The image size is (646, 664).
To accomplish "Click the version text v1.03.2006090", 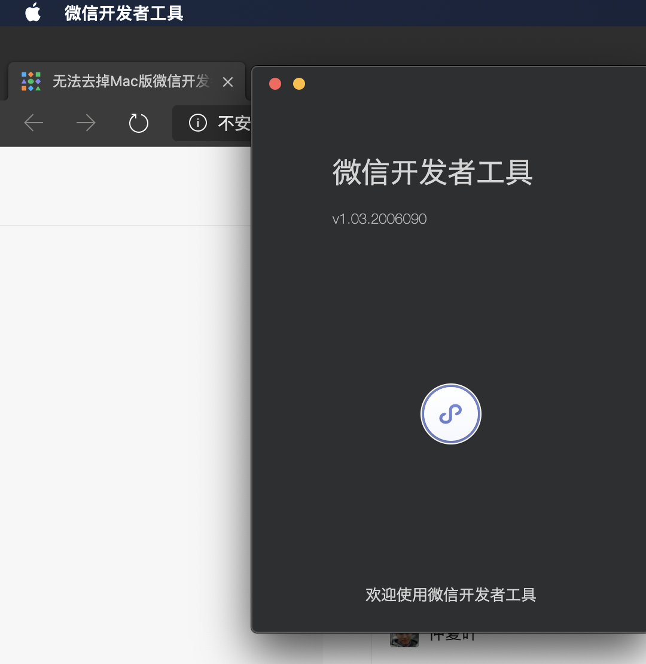I will (379, 219).
